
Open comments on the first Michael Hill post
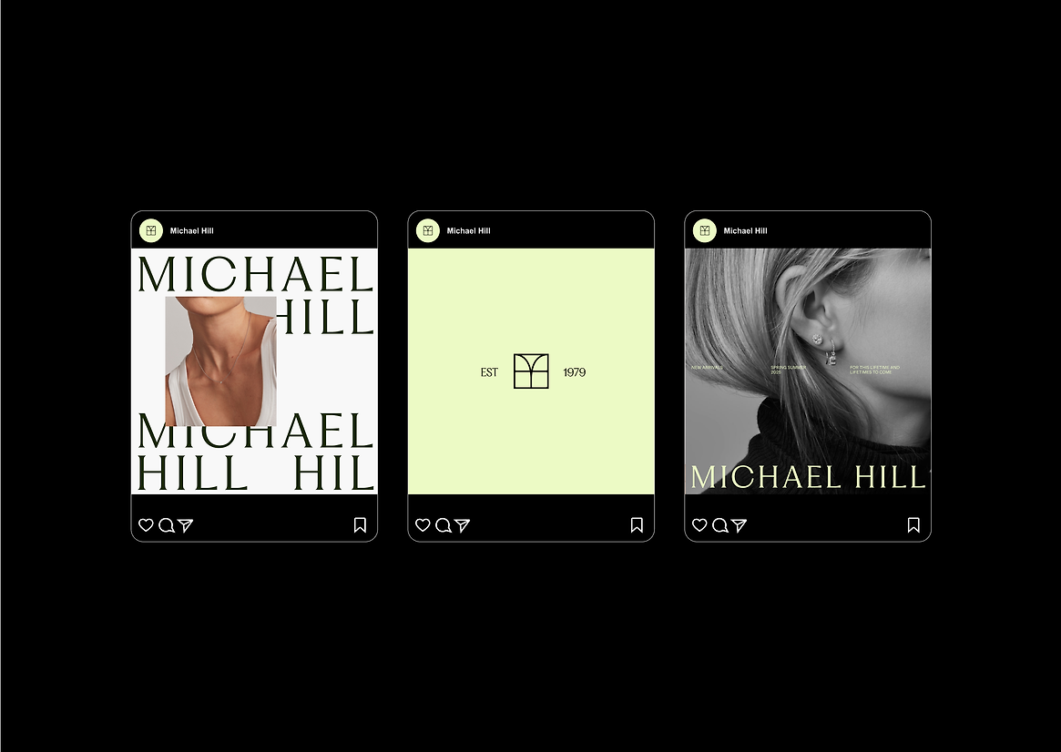tap(166, 525)
